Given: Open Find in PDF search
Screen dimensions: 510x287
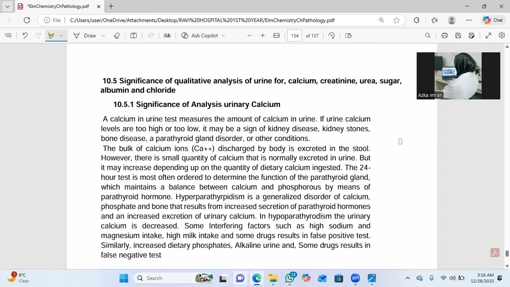Looking at the screenshot, I should pos(428,35).
